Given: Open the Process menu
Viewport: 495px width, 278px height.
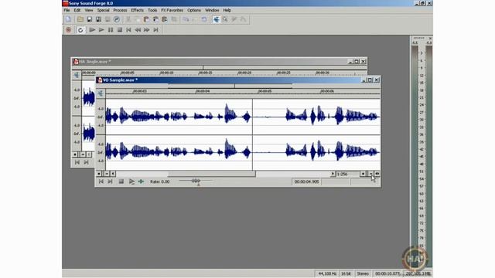Looking at the screenshot, I should point(120,10).
